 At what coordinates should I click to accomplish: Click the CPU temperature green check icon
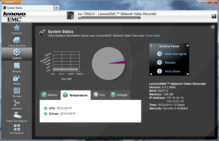pyautogui.click(x=46, y=108)
